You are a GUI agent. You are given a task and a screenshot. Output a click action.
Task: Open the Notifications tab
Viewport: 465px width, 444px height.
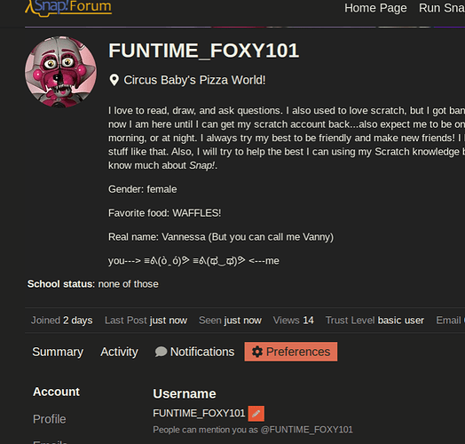(x=194, y=352)
